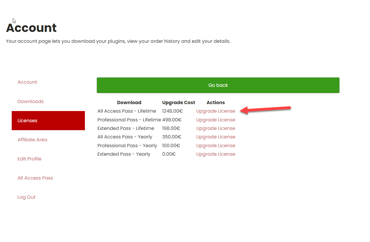The image size is (370, 242).
Task: Upgrade License for All Access Pass - Lifetime
Action: [216, 111]
